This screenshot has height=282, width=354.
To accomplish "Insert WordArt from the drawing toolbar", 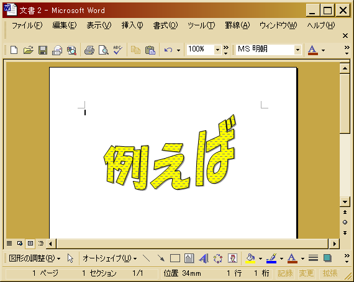I will 204,258.
